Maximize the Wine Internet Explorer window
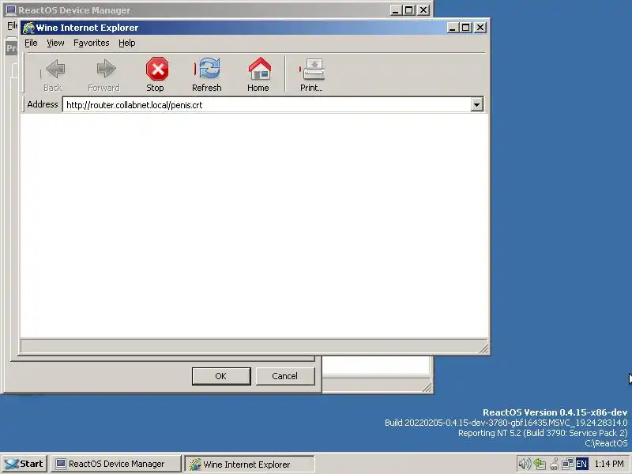The height and width of the screenshot is (474, 632). point(465,28)
